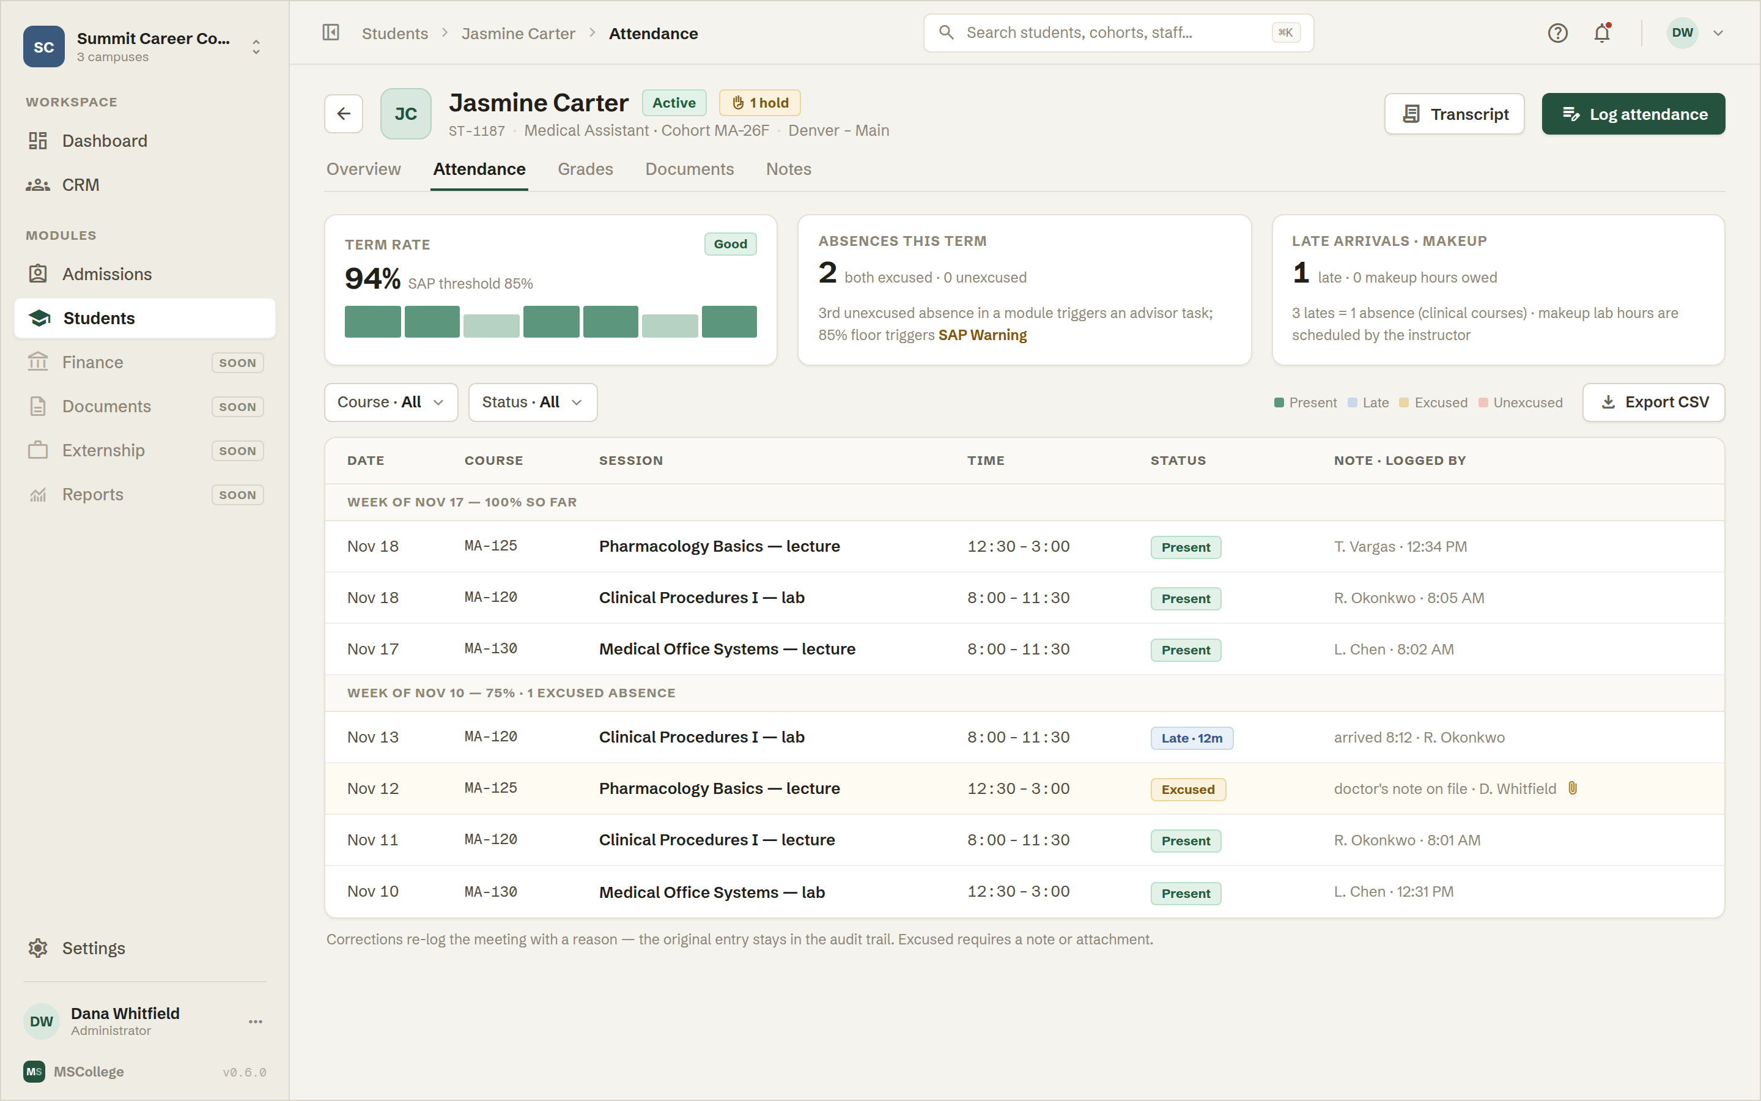Click the JC student avatar

(406, 114)
